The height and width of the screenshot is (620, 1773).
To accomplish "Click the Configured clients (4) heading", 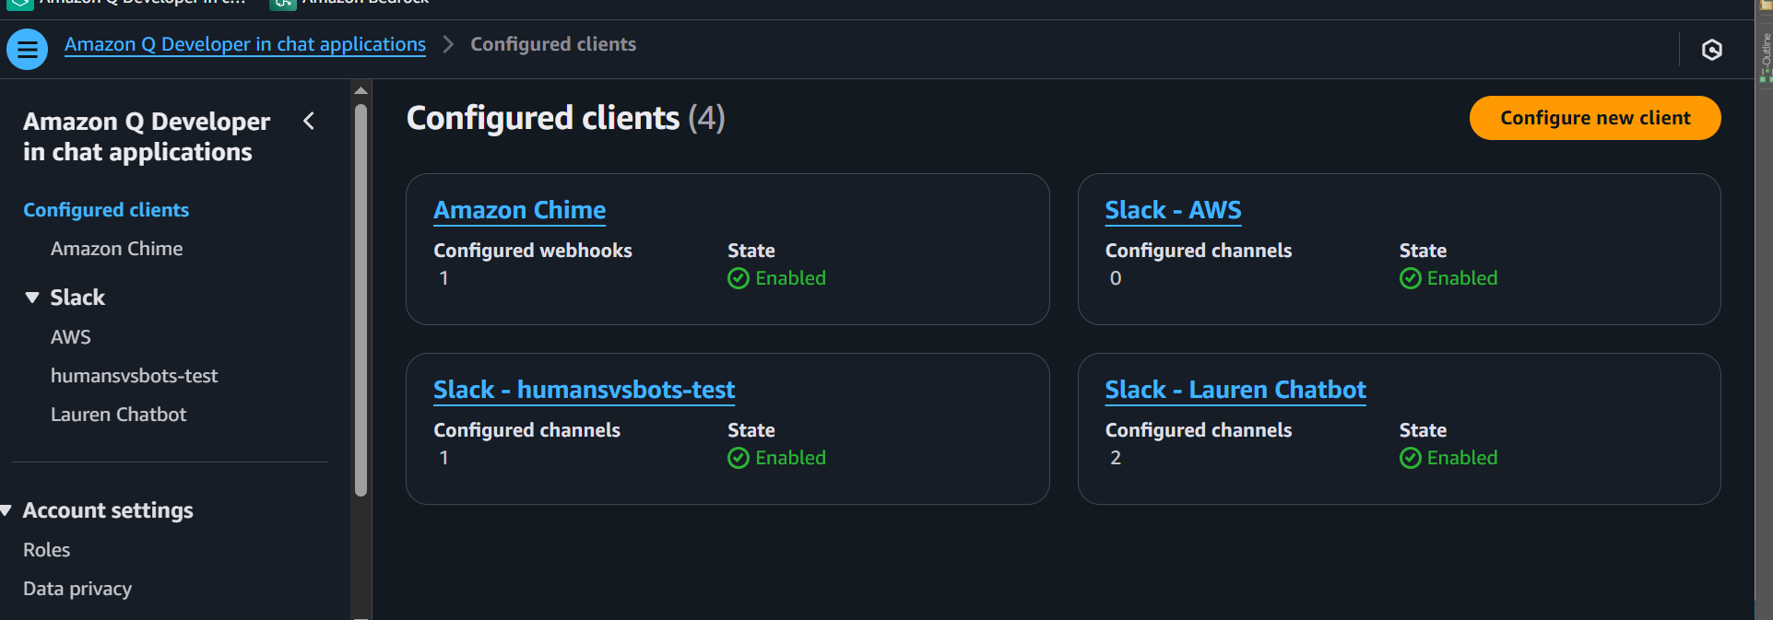I will [x=566, y=118].
